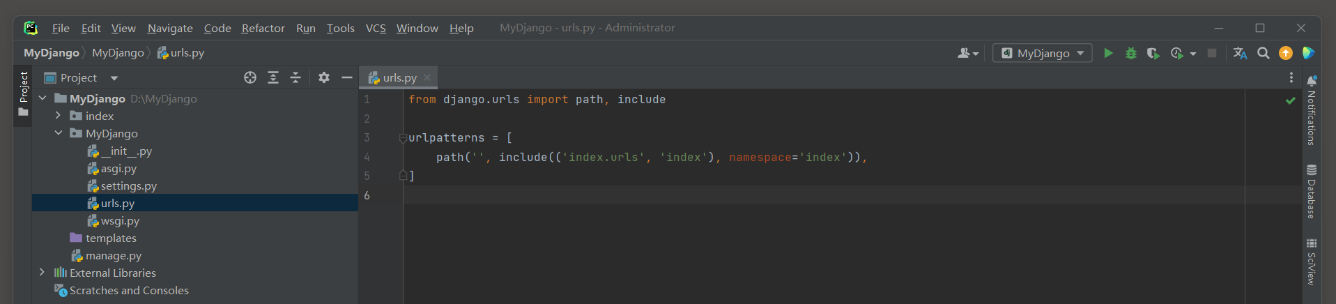The image size is (1336, 304).
Task: Click the MyDjango root breadcrumb
Action: 52,53
